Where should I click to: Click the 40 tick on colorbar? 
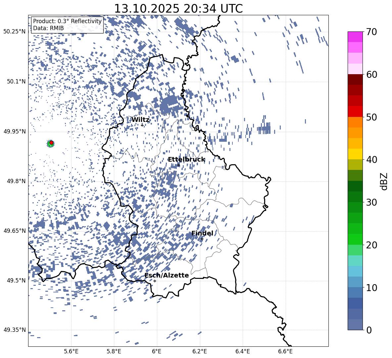371,160
